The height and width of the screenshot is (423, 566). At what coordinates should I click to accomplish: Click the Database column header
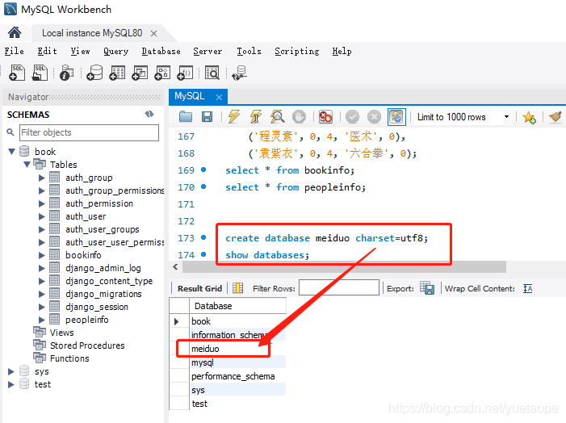[x=238, y=306]
